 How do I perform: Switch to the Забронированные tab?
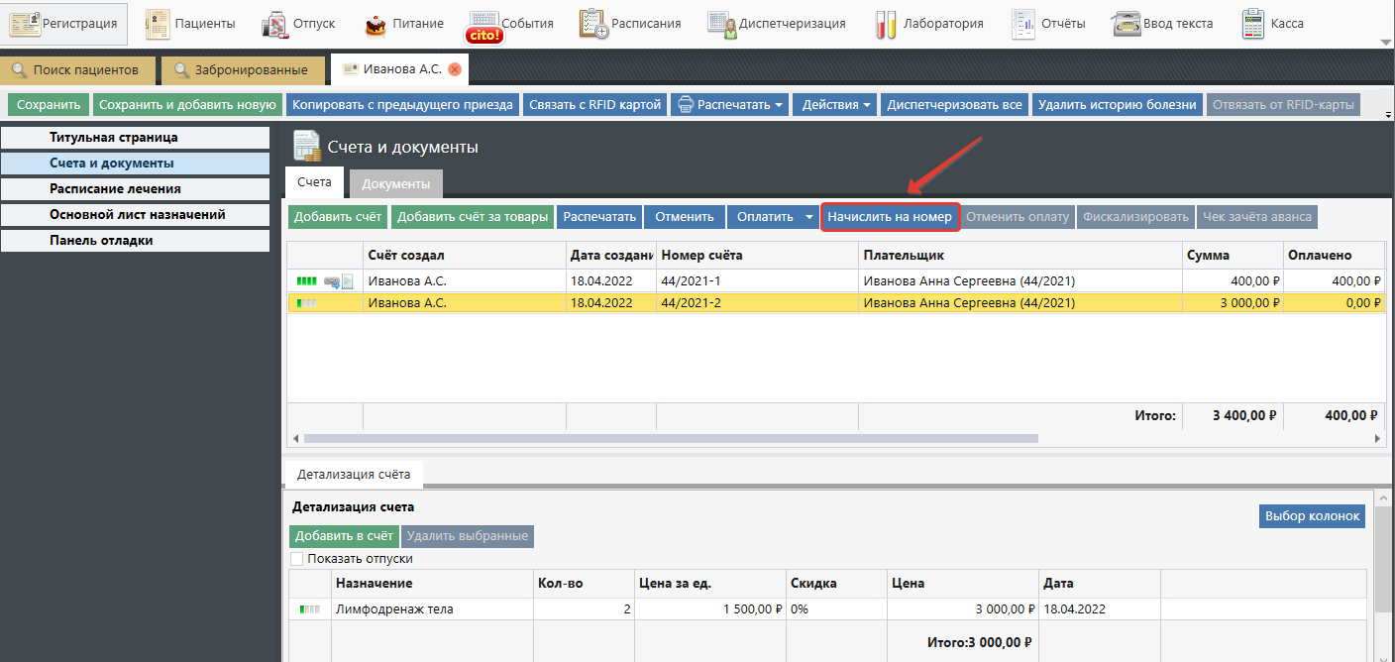click(x=243, y=70)
